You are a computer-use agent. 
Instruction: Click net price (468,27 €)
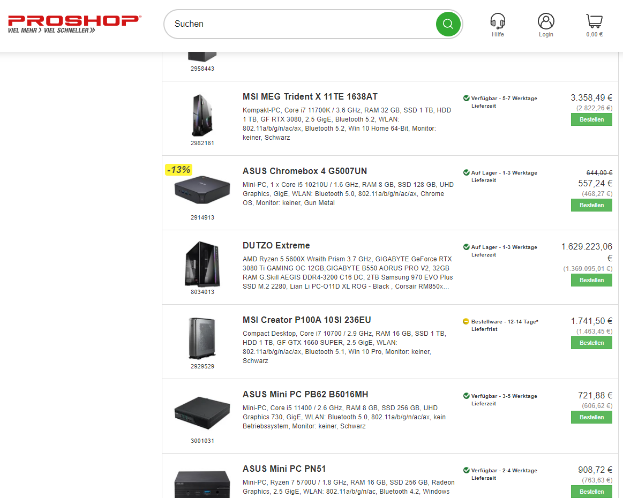point(597,194)
